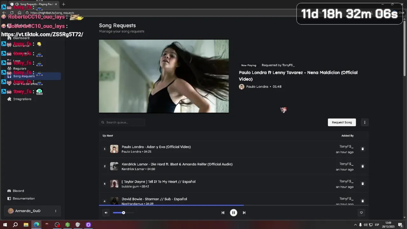The image size is (407, 229).
Task: Mute the tab via speaker icon
Action: [17, 4]
